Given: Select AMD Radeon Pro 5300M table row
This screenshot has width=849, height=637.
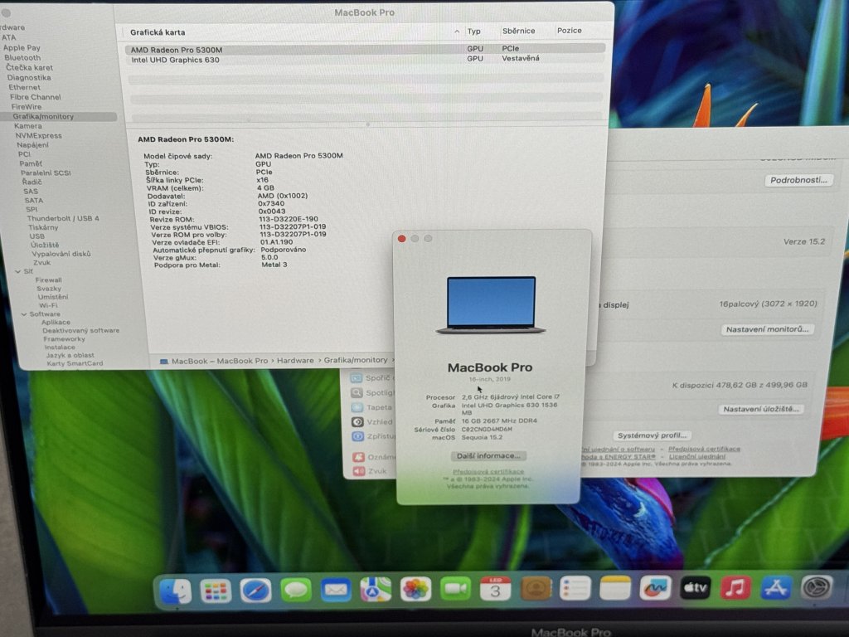Looking at the screenshot, I should pyautogui.click(x=366, y=49).
